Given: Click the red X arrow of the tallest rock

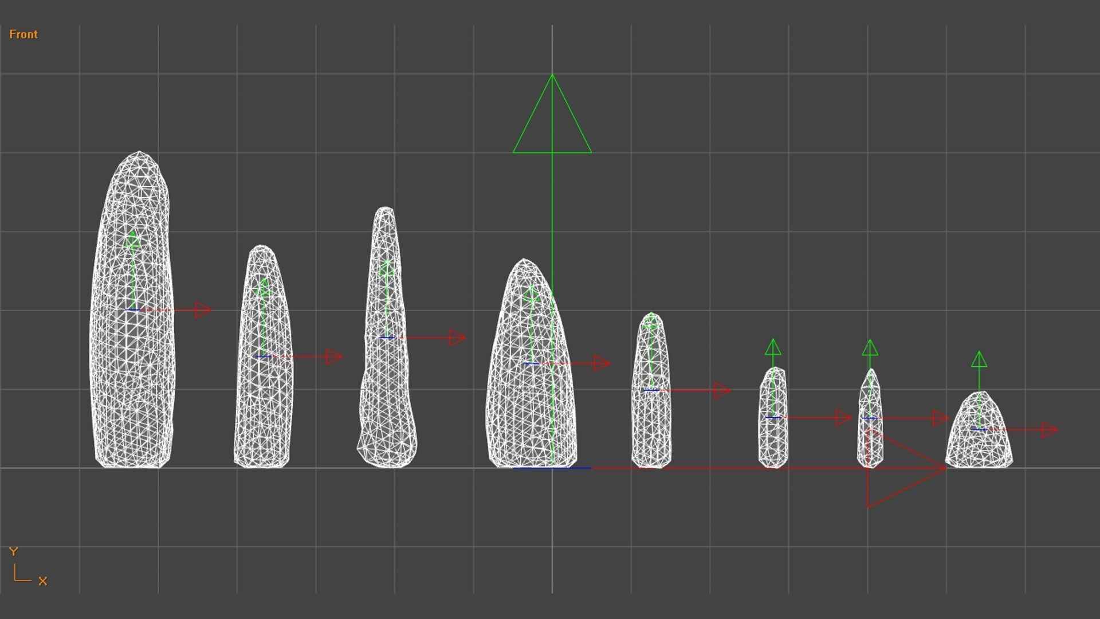Looking at the screenshot, I should (203, 310).
